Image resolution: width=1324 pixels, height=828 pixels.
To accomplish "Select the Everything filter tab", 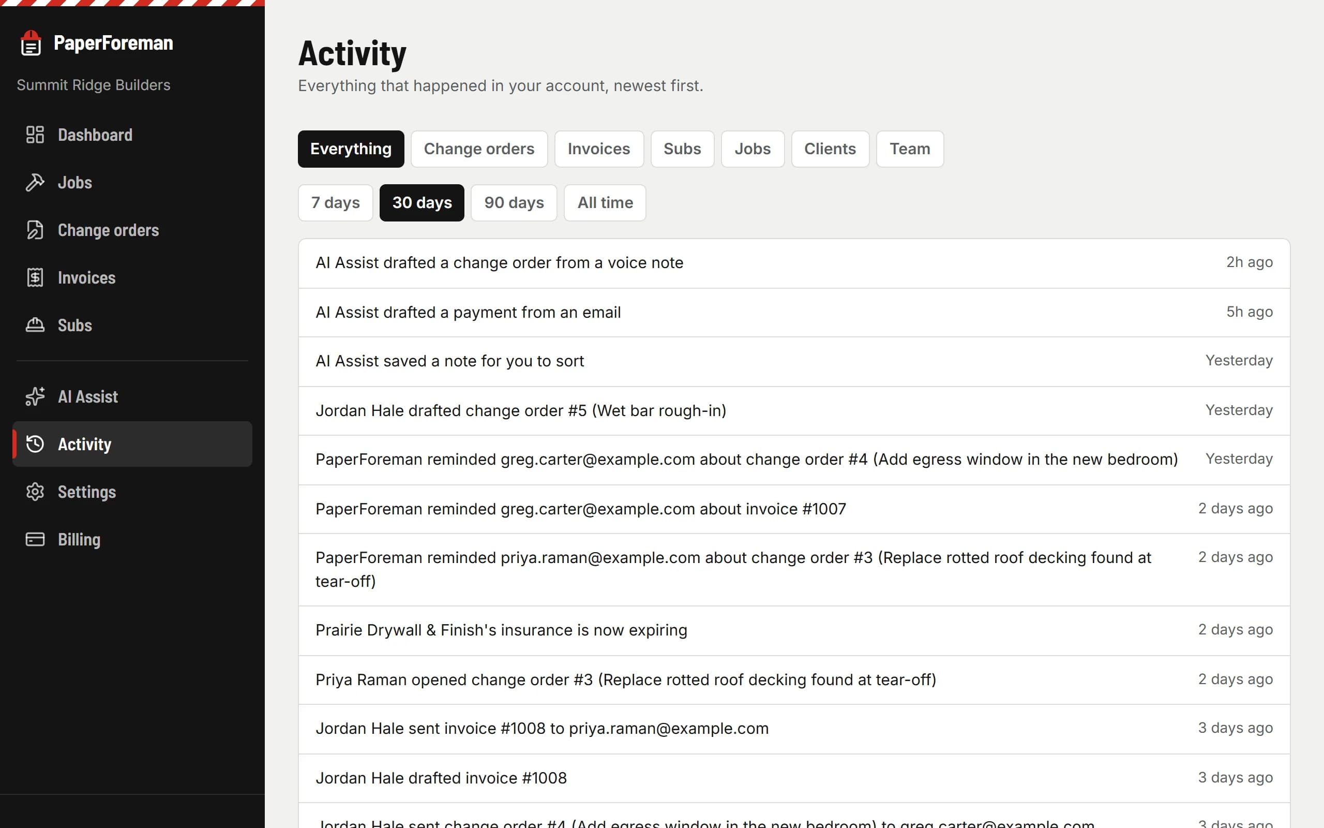I will point(351,149).
